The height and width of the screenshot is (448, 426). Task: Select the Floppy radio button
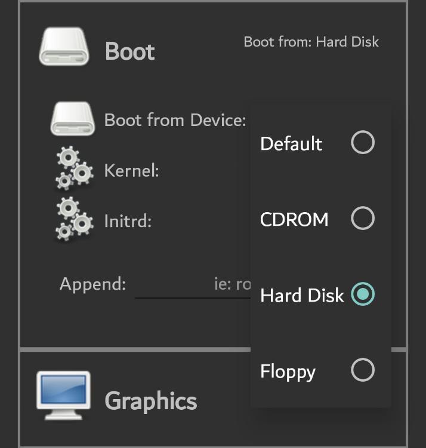pos(363,370)
